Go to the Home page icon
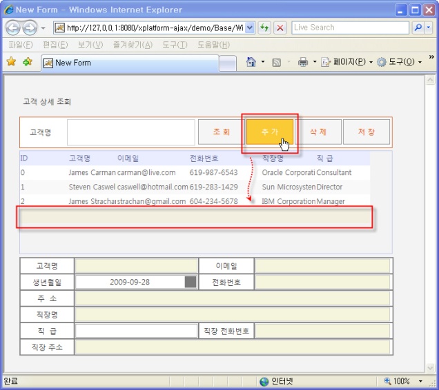Viewport: 439px width, 390px height. point(251,62)
